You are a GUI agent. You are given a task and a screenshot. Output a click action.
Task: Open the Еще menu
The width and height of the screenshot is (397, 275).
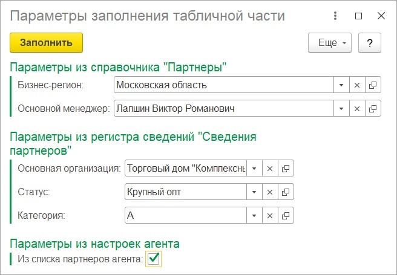pyautogui.click(x=330, y=43)
